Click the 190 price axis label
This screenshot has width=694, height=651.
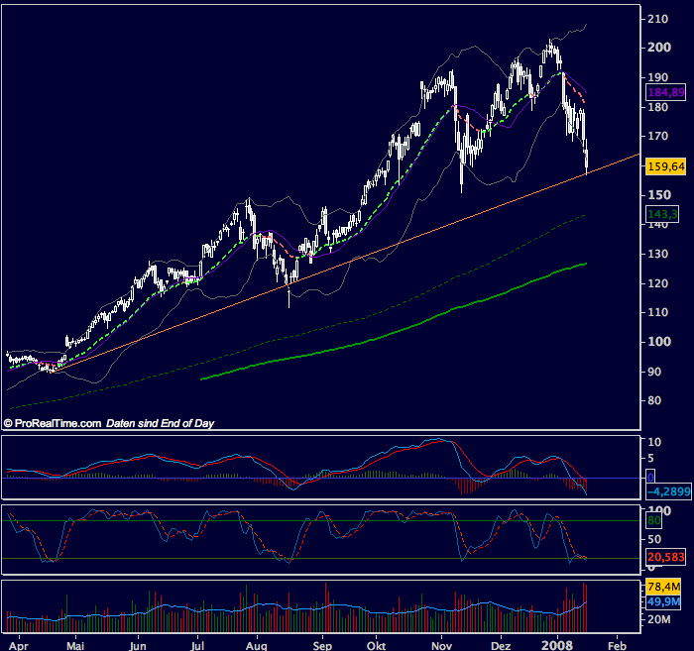[x=657, y=77]
